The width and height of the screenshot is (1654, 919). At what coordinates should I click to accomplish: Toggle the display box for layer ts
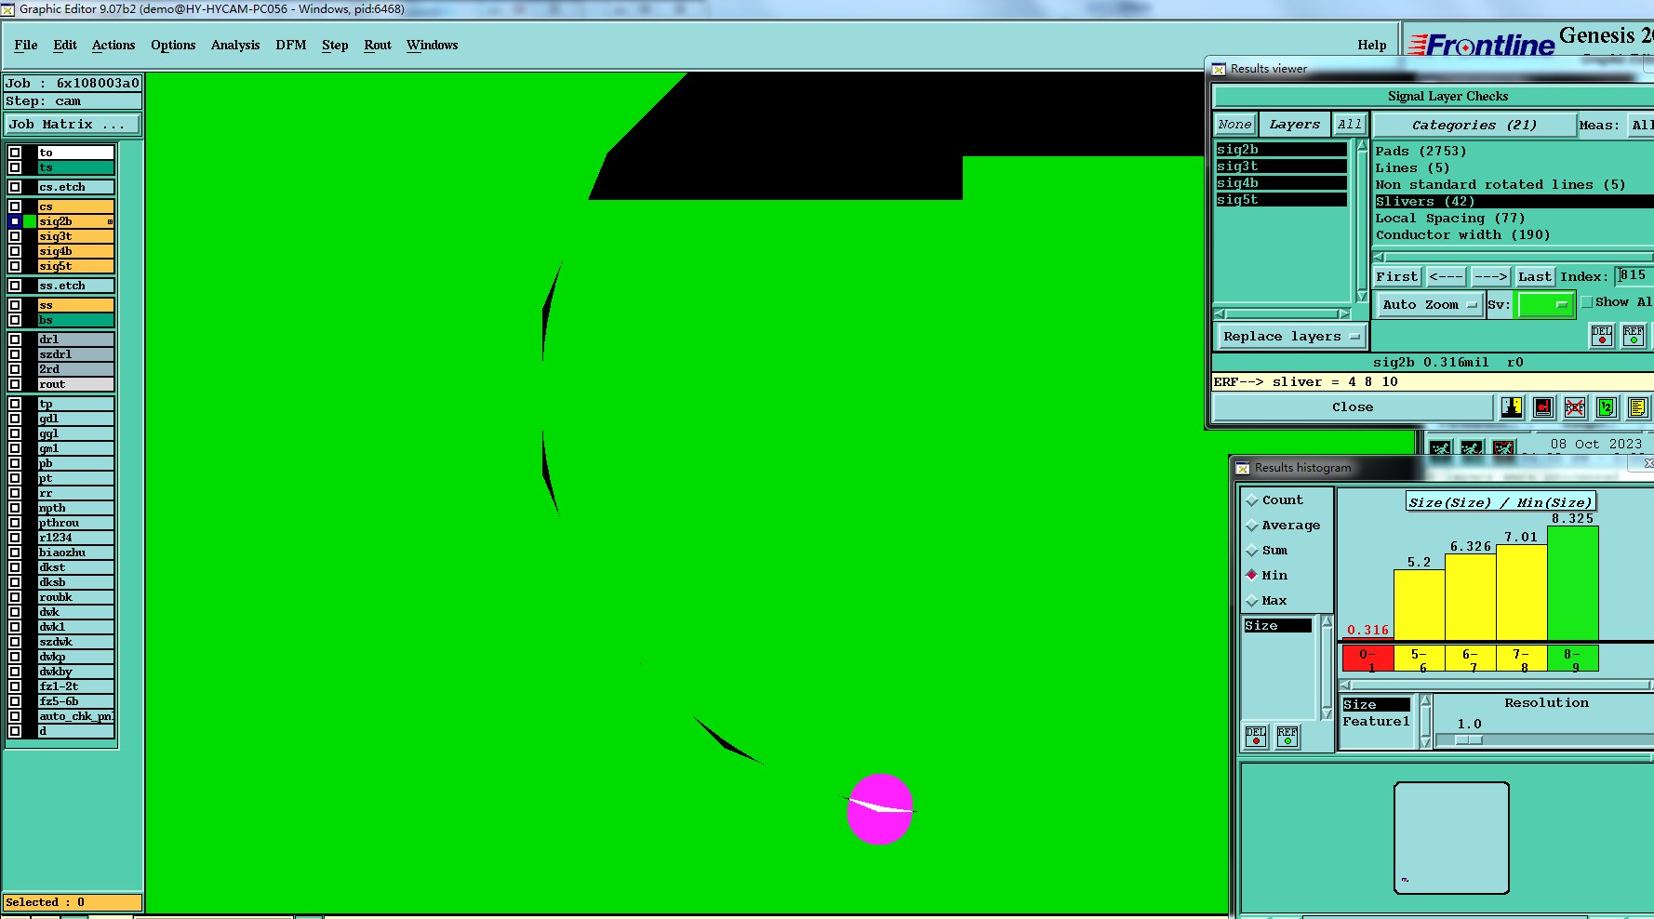tap(15, 167)
